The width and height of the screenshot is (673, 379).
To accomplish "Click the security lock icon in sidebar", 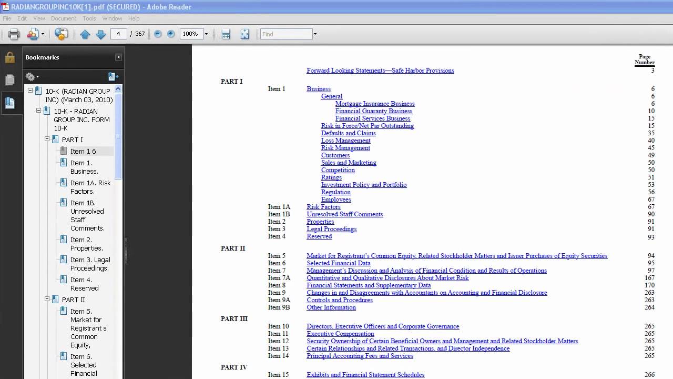I will pyautogui.click(x=9, y=58).
